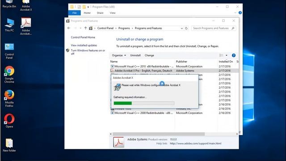Click the Adobe Systems publisher cell
The image size is (286, 161).
[185, 71]
